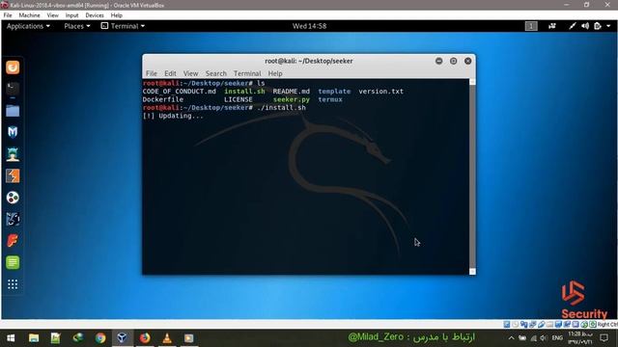The height and width of the screenshot is (347, 618).
Task: Launch Faraday red F icon in dock
Action: point(13,241)
